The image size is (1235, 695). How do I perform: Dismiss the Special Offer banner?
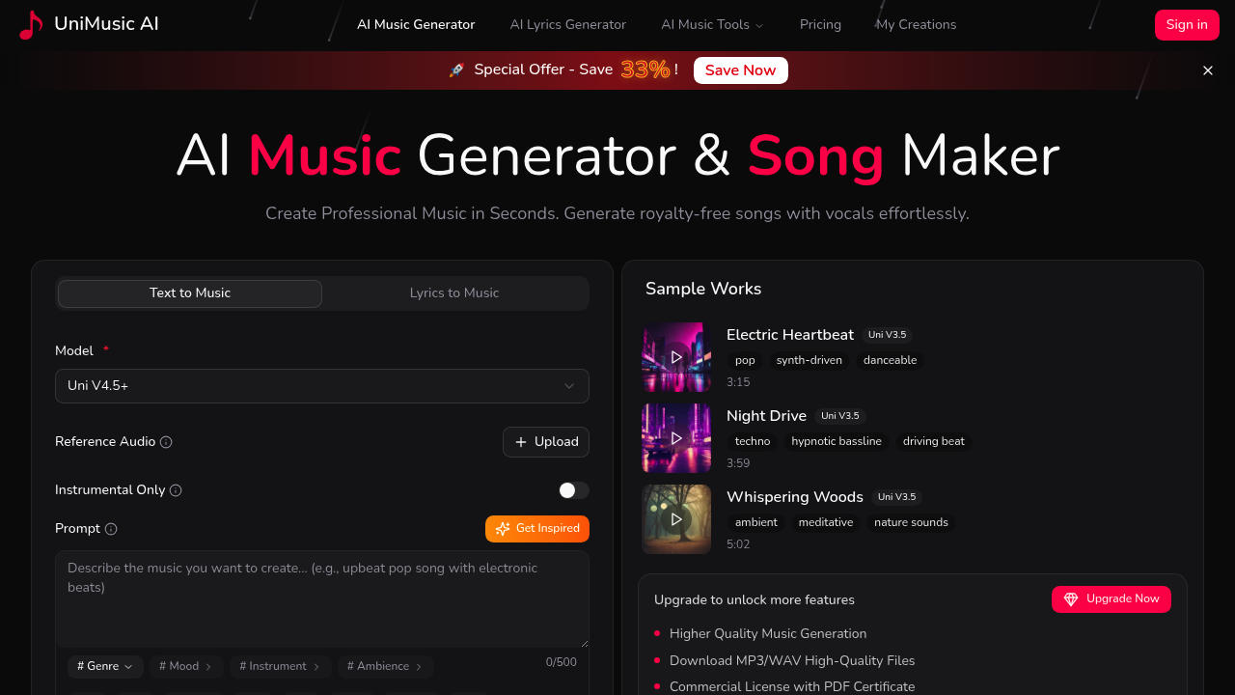(x=1207, y=69)
